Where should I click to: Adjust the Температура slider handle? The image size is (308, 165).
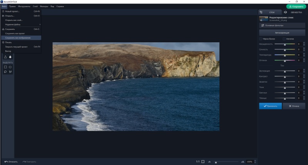[x=285, y=55]
